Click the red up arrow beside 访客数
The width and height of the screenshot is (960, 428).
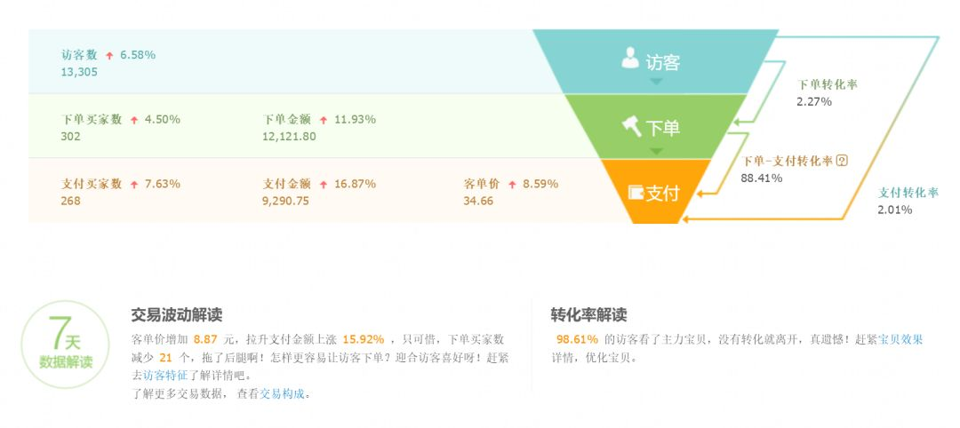[x=109, y=55]
